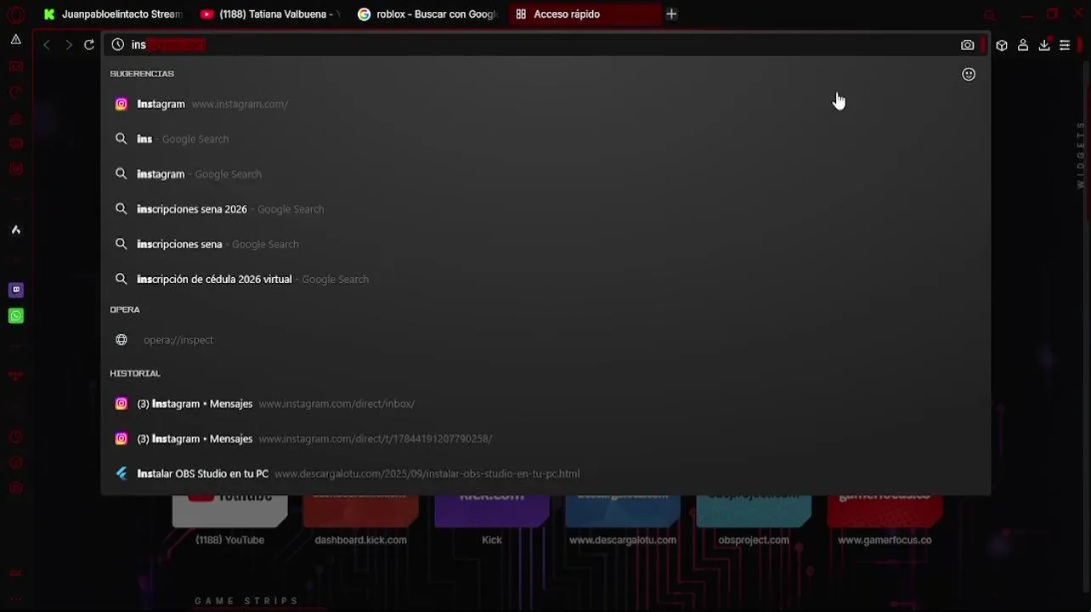Open the (1188) YouTube speed dial
Screen dimensions: 1091x612
pos(229,520)
